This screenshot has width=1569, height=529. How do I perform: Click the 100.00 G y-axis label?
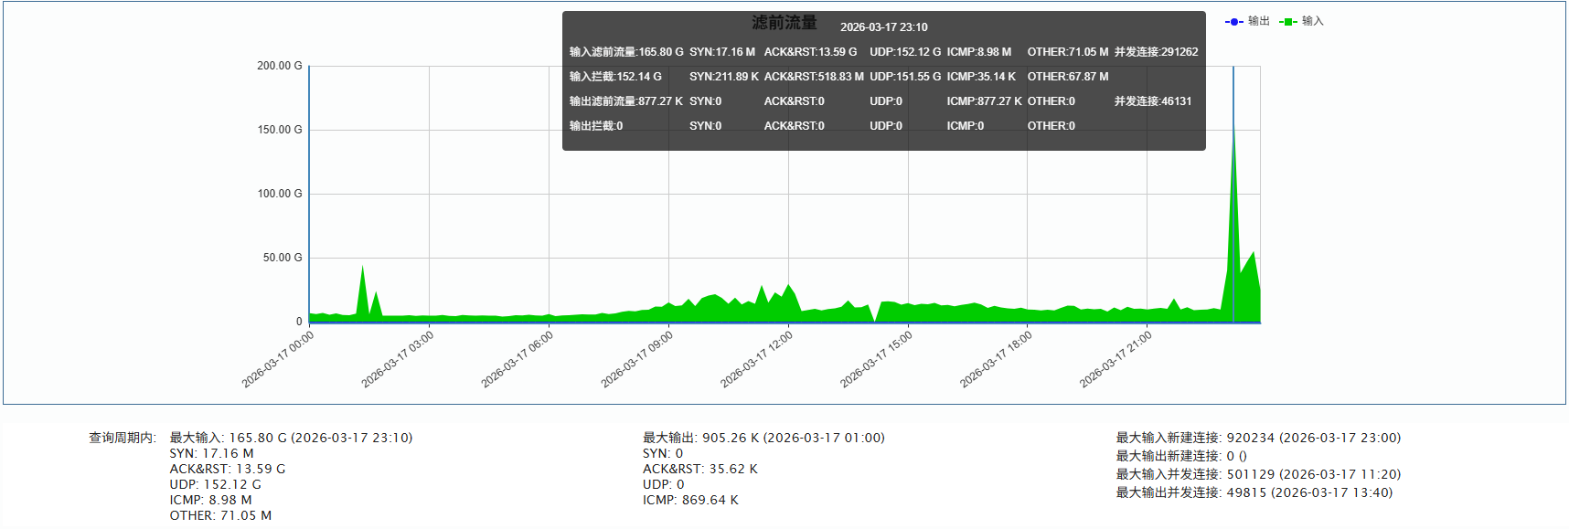pos(279,194)
